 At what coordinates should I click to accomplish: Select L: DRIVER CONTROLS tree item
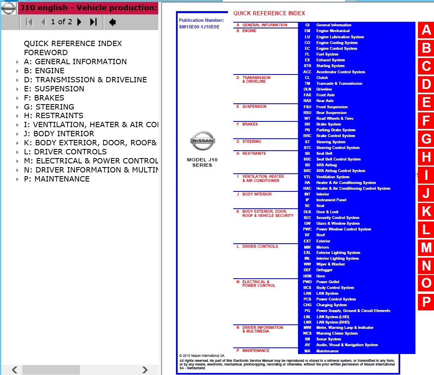point(65,152)
